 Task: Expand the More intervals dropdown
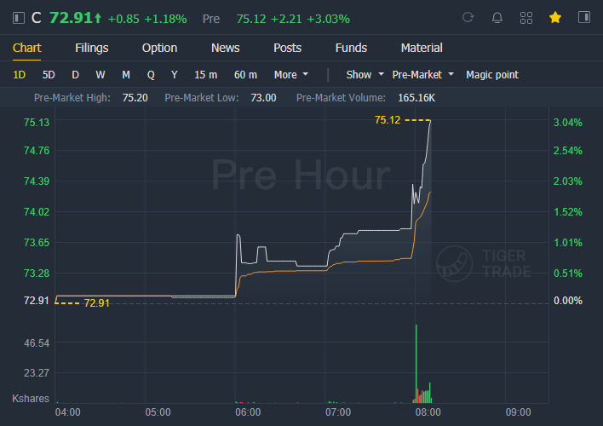coord(291,75)
